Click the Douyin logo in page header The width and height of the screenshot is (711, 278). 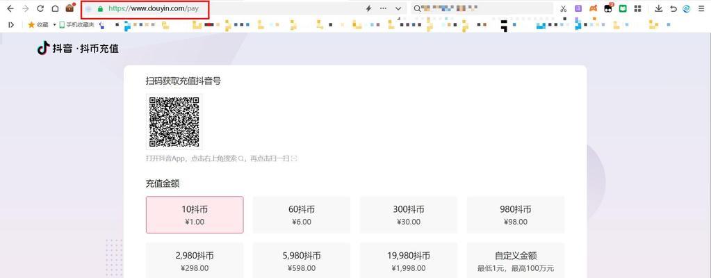pyautogui.click(x=43, y=48)
